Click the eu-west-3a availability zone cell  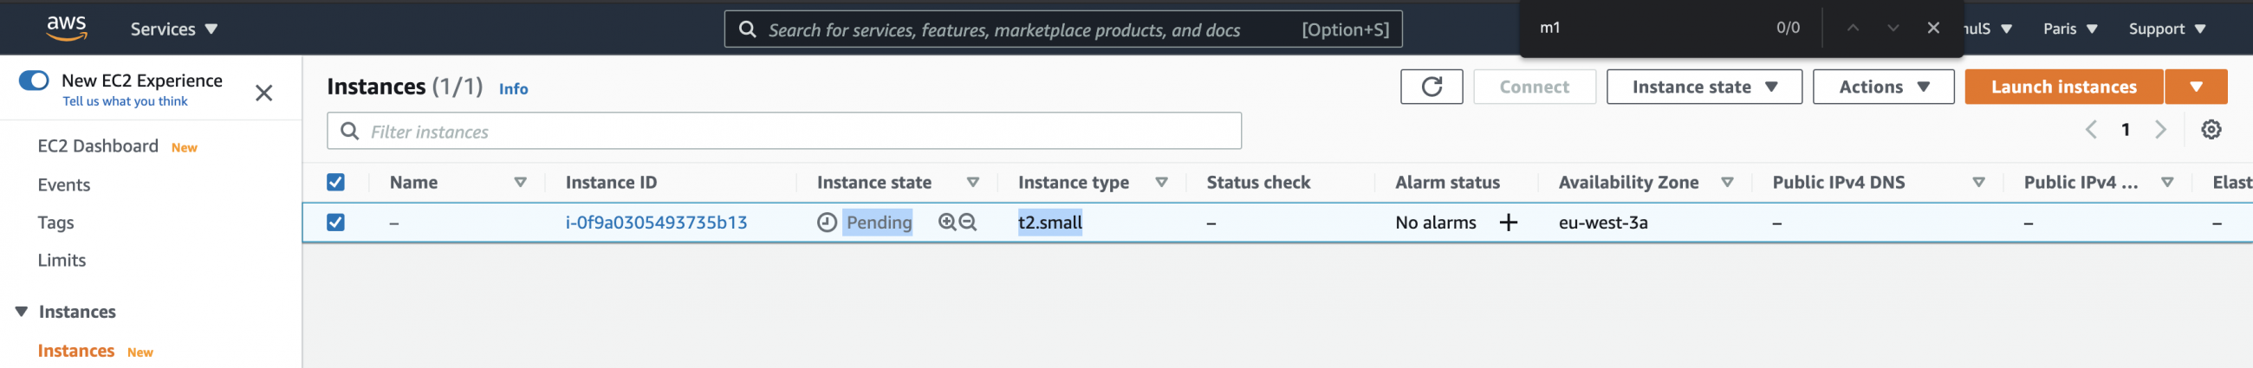(x=1602, y=223)
